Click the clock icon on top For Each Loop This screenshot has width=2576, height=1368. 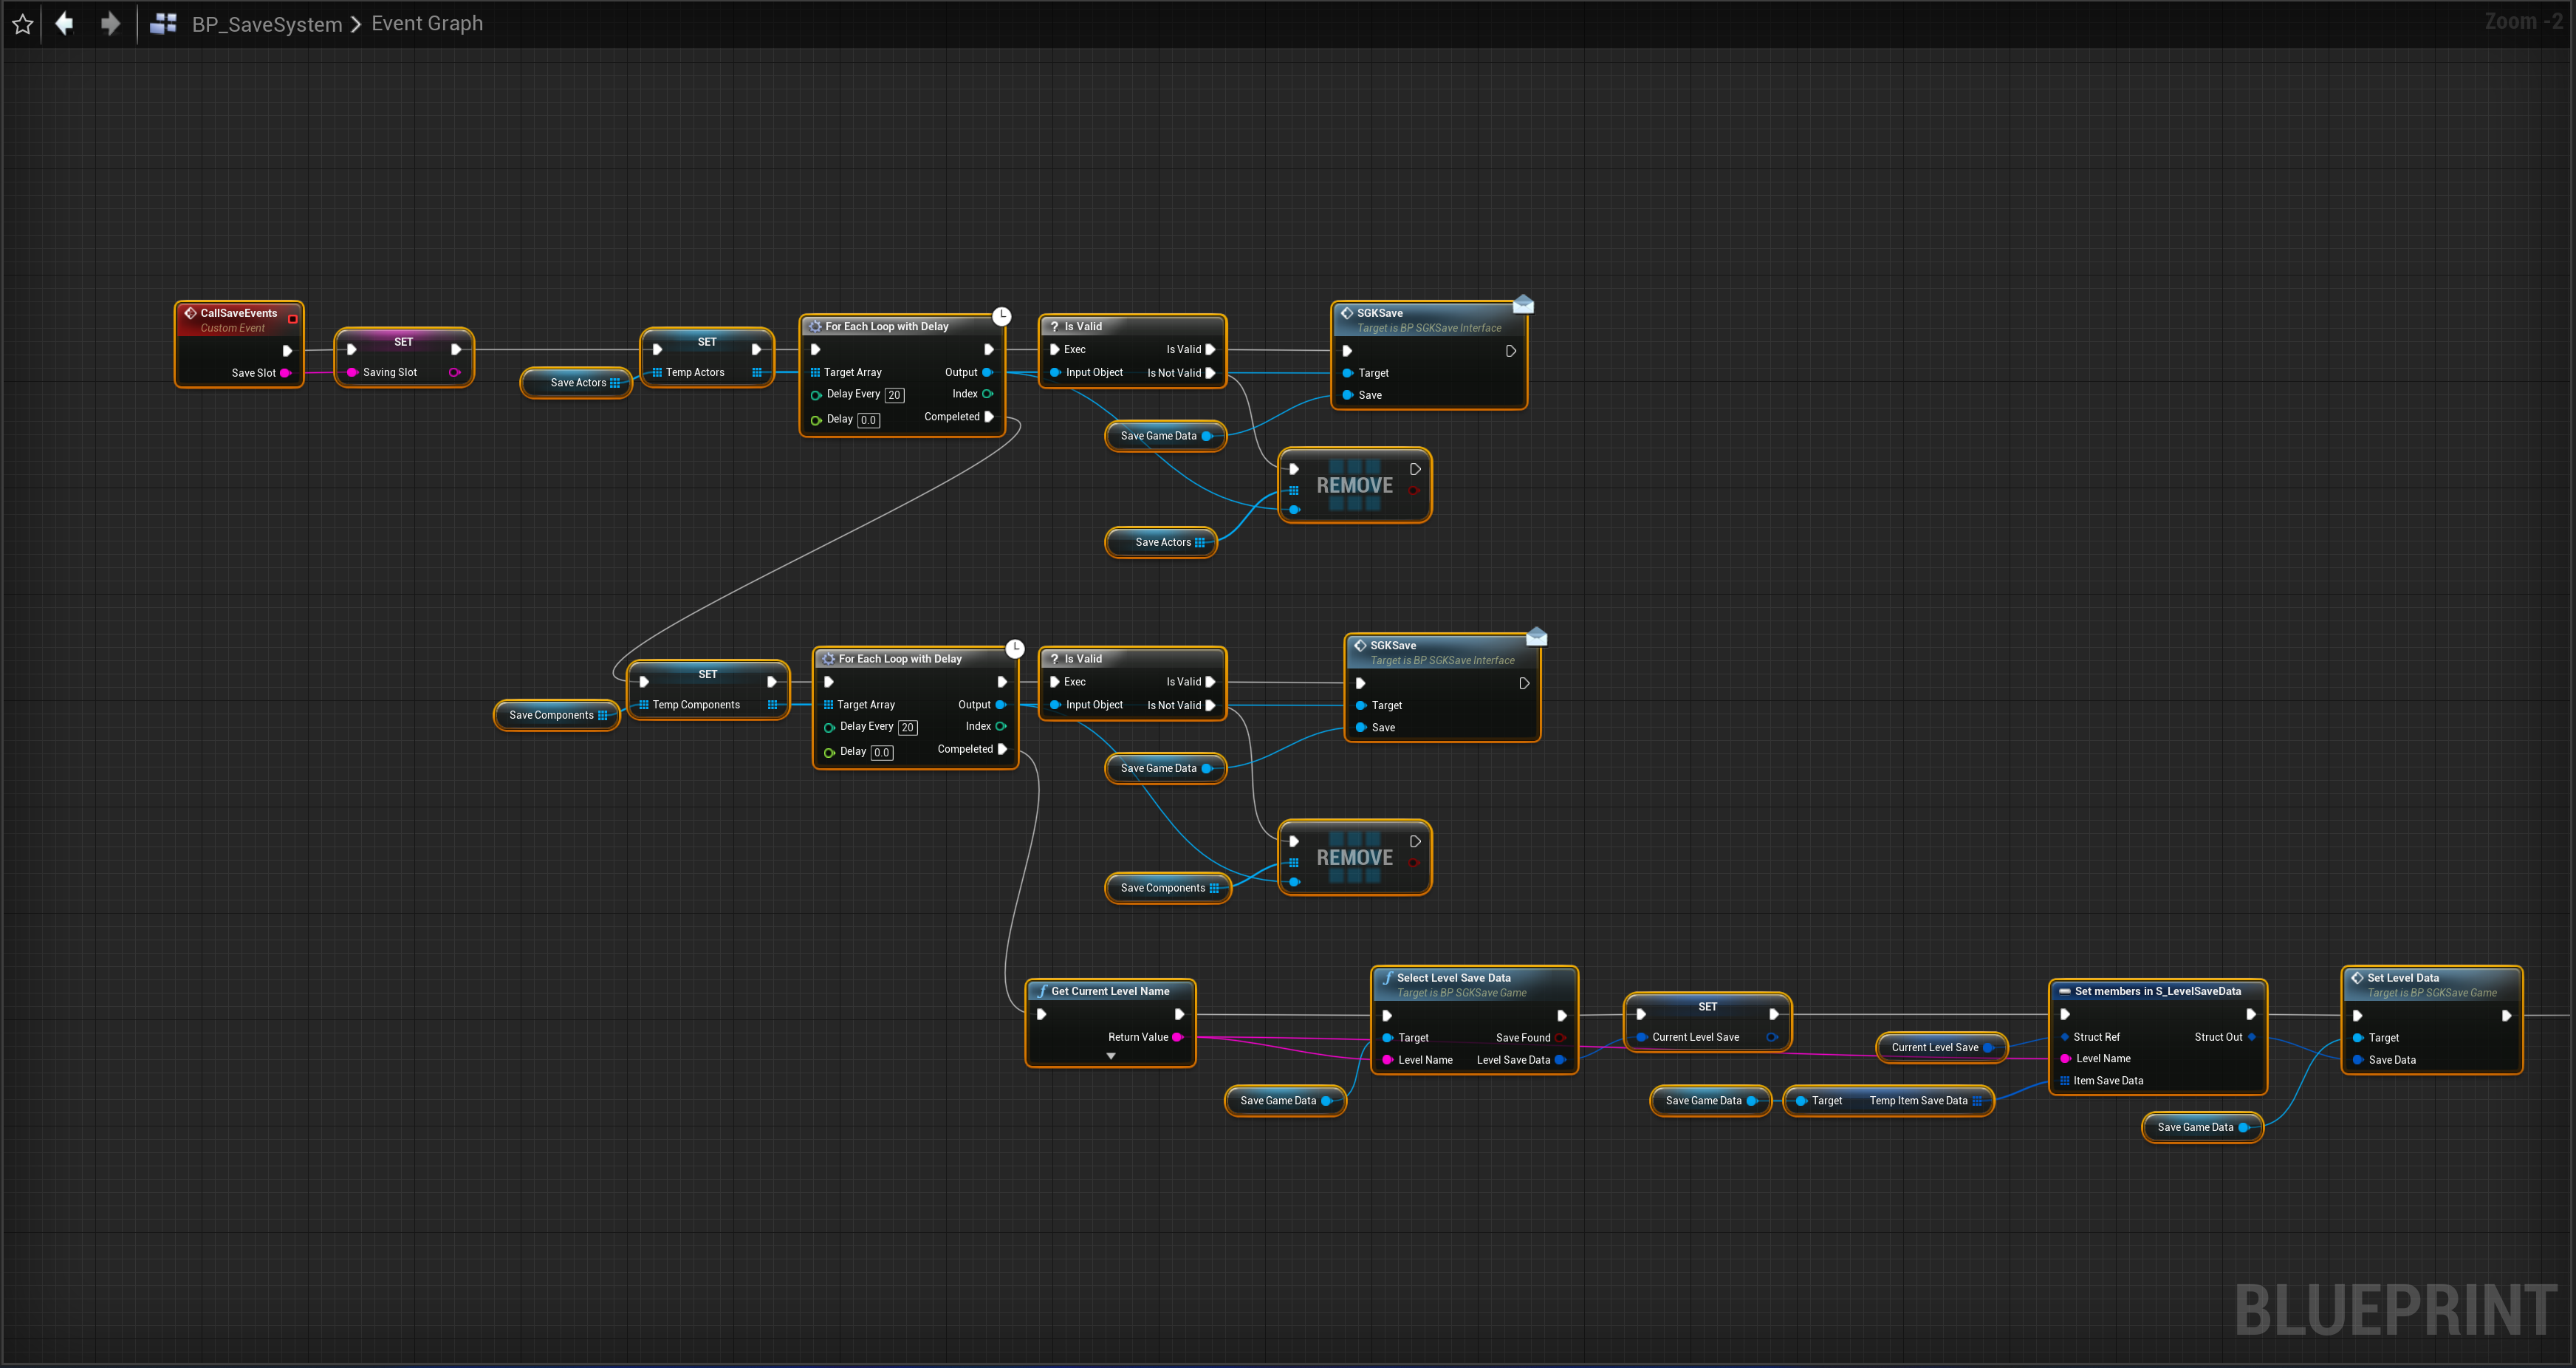[x=1001, y=316]
